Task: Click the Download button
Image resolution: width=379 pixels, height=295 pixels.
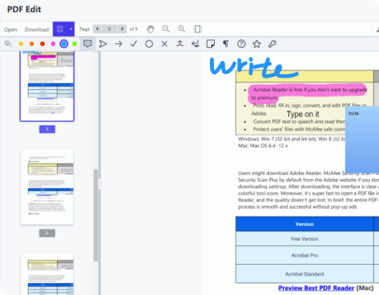Action: pos(36,29)
